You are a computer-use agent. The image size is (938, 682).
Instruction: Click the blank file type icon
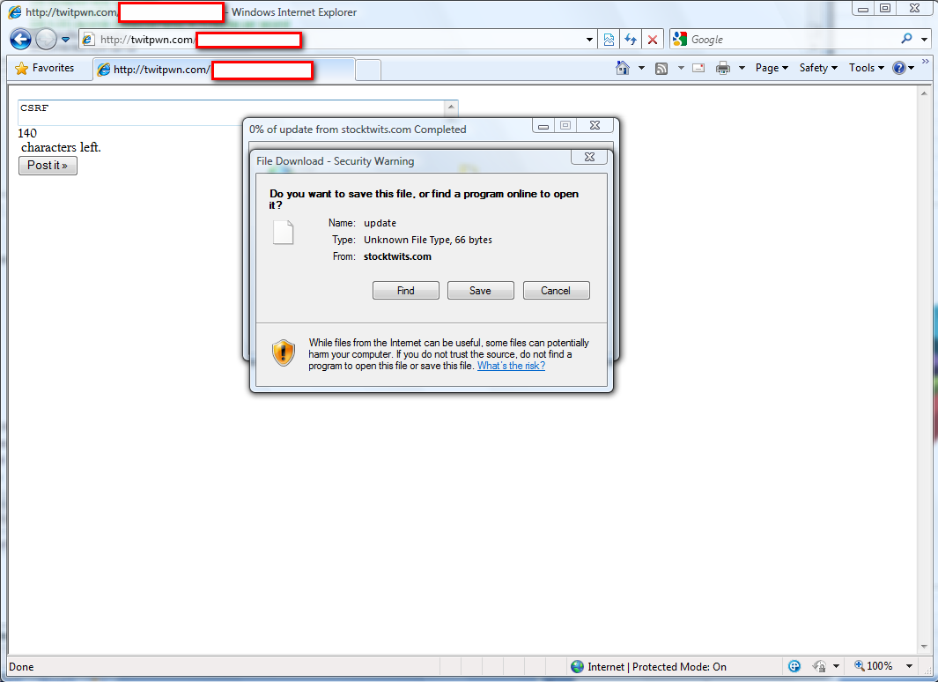pos(284,232)
